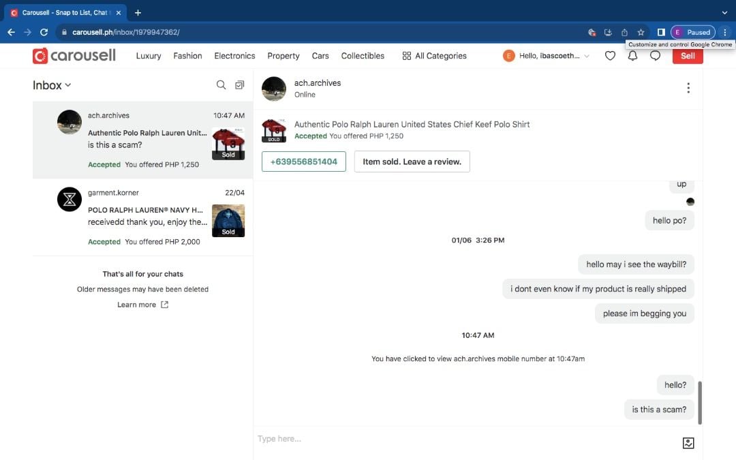Click Item sold. Leave a review.
Viewport: 736px width, 460px height.
point(412,162)
